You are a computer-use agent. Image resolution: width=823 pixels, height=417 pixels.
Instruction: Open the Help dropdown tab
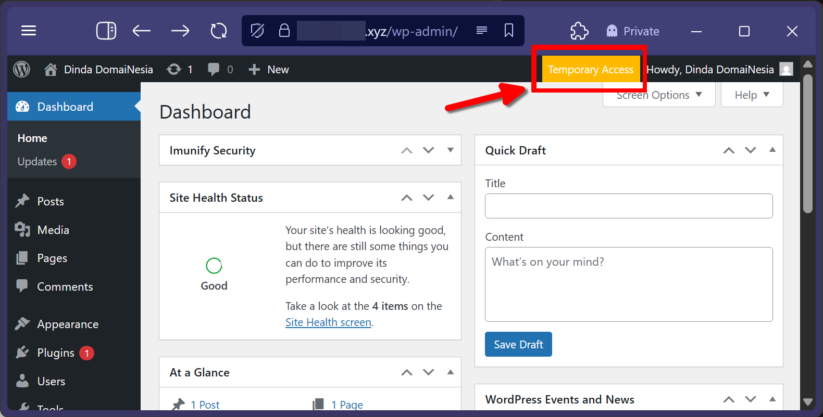pyautogui.click(x=752, y=95)
